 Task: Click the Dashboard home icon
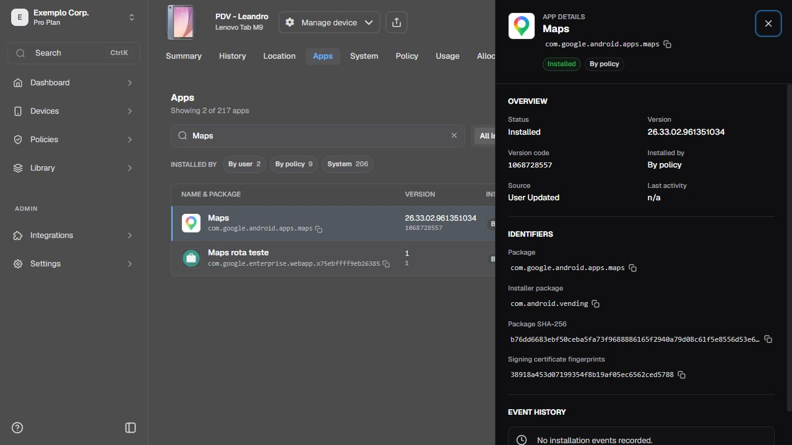[x=18, y=83]
